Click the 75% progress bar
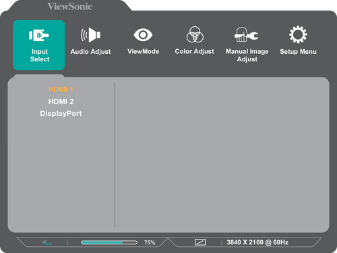The image size is (337, 253). point(109,242)
